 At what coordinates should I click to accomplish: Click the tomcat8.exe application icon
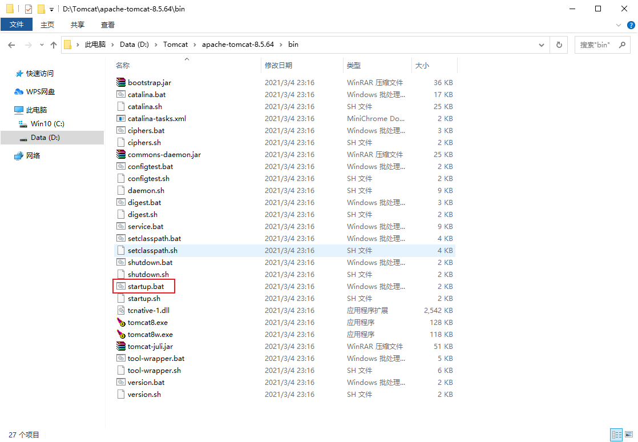[x=121, y=322]
